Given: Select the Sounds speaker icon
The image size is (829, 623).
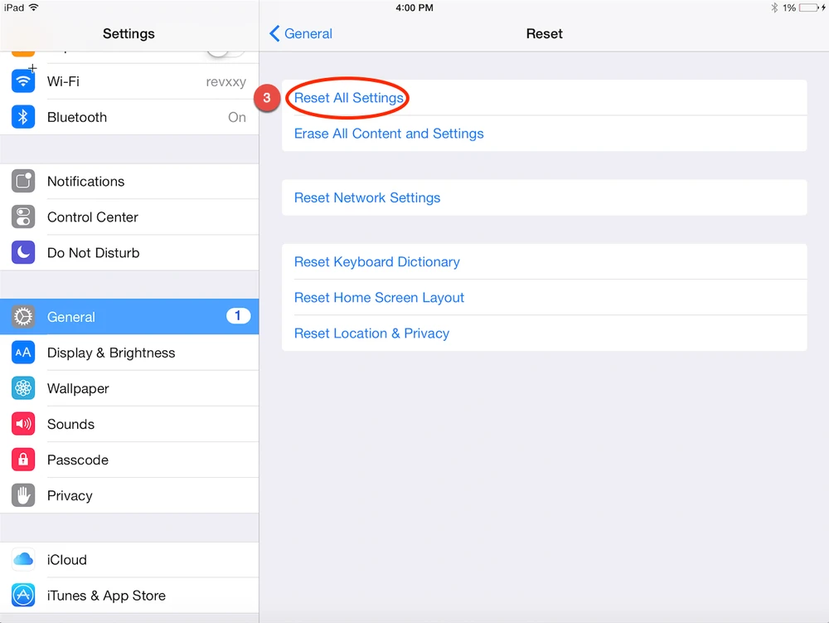Looking at the screenshot, I should [22, 424].
